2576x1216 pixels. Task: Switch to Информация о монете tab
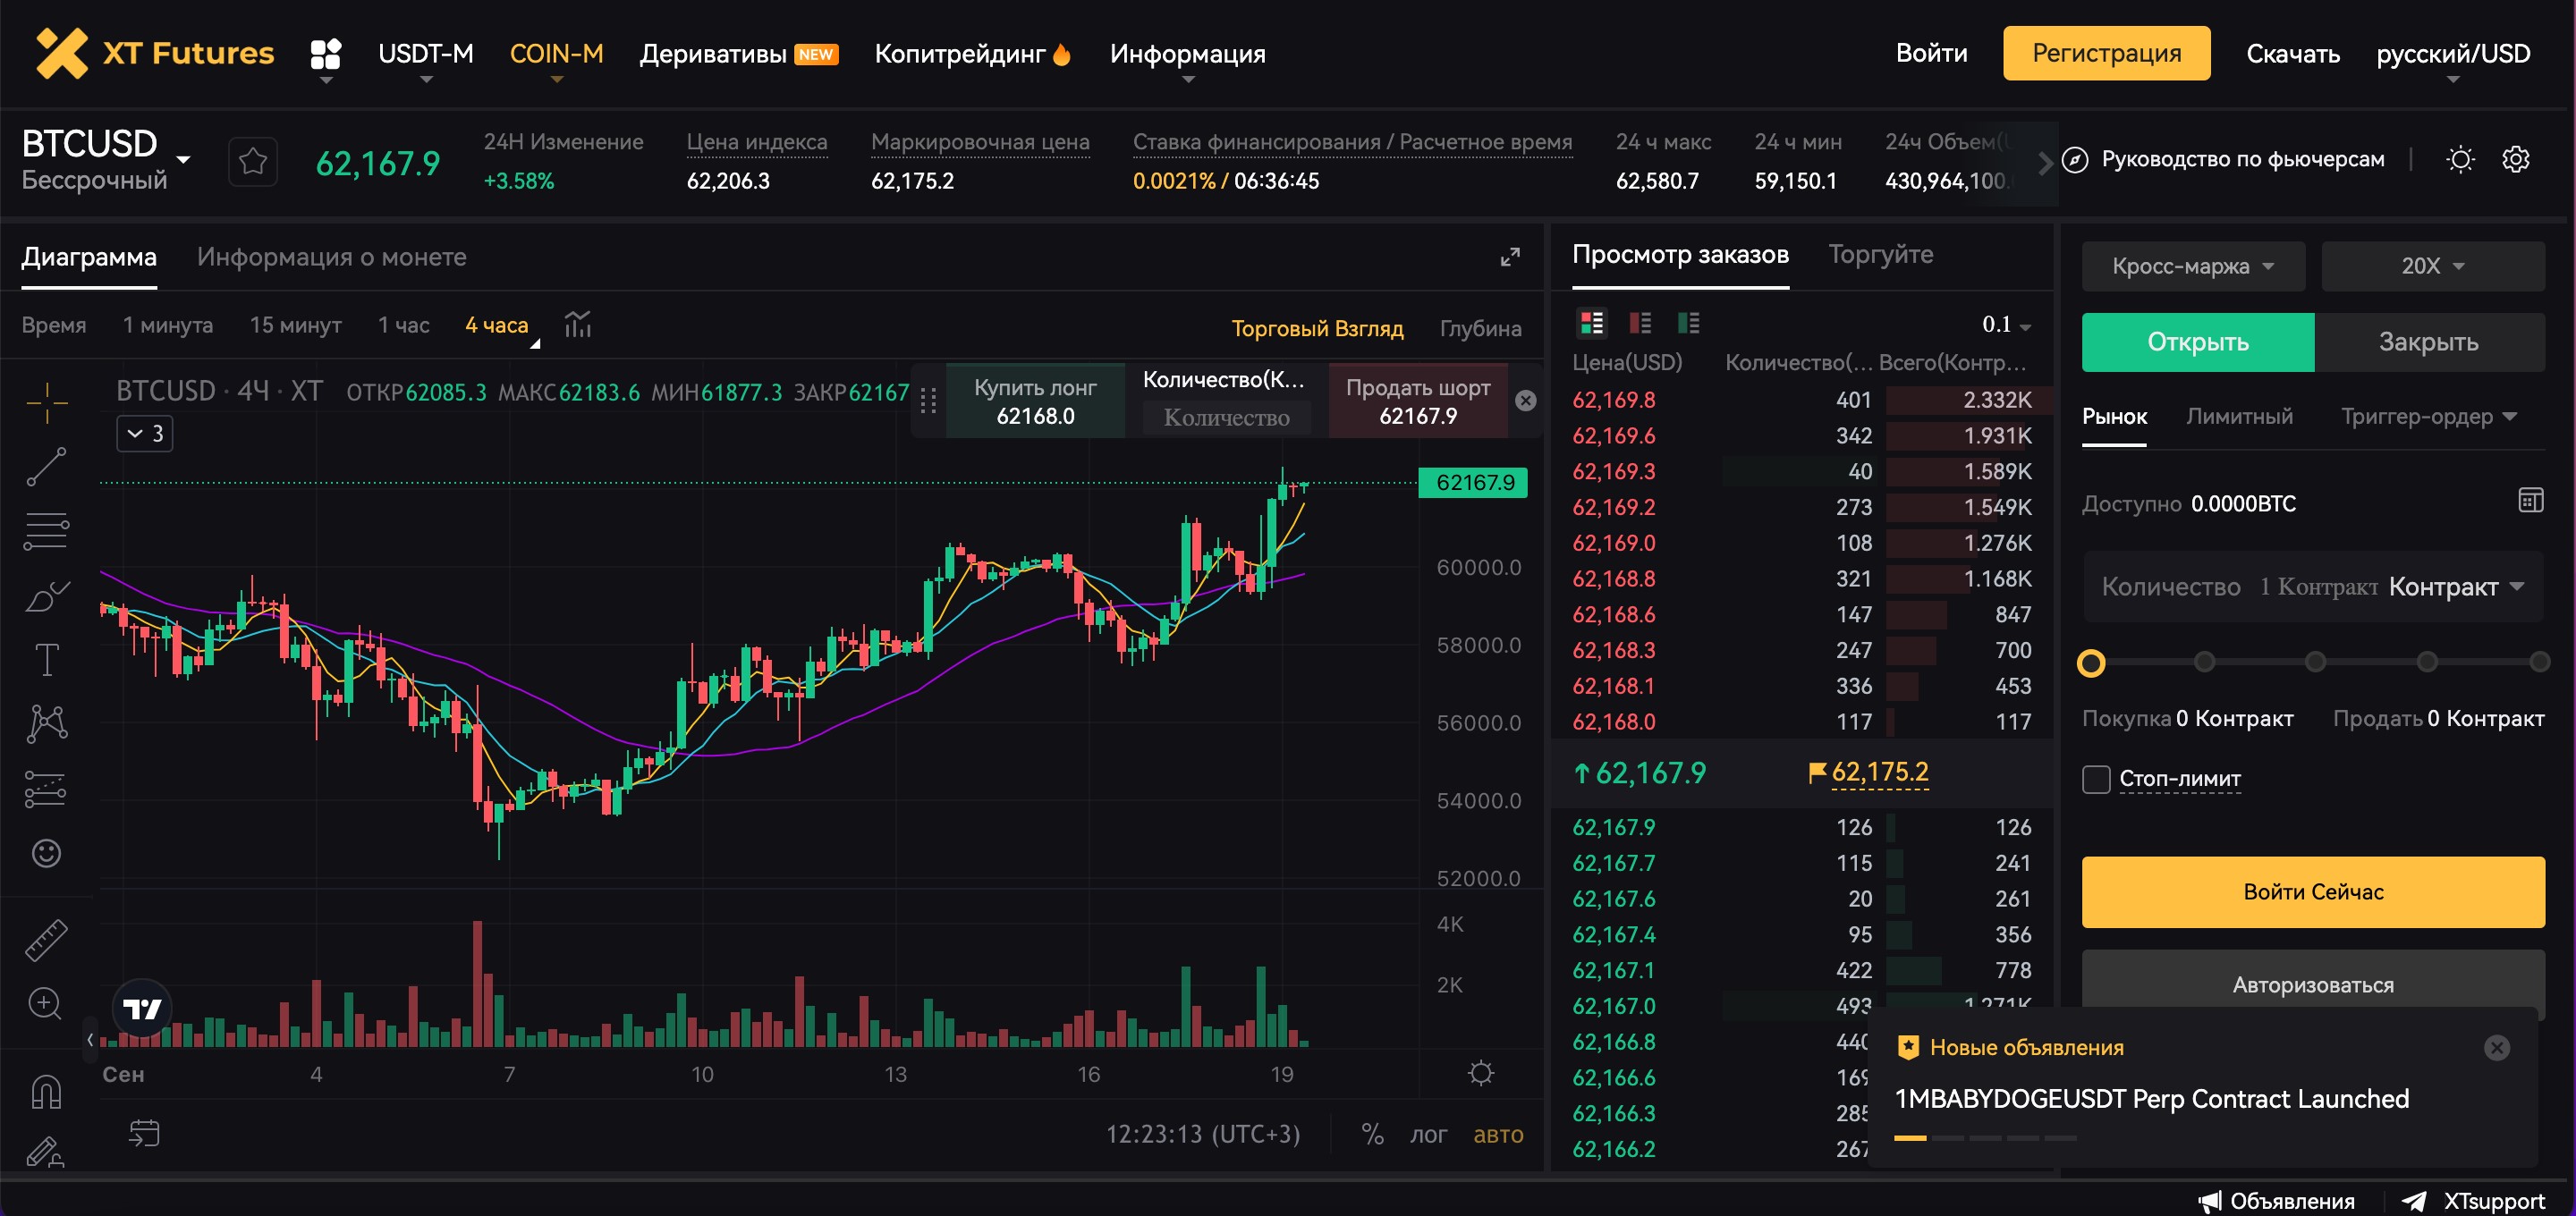332,257
